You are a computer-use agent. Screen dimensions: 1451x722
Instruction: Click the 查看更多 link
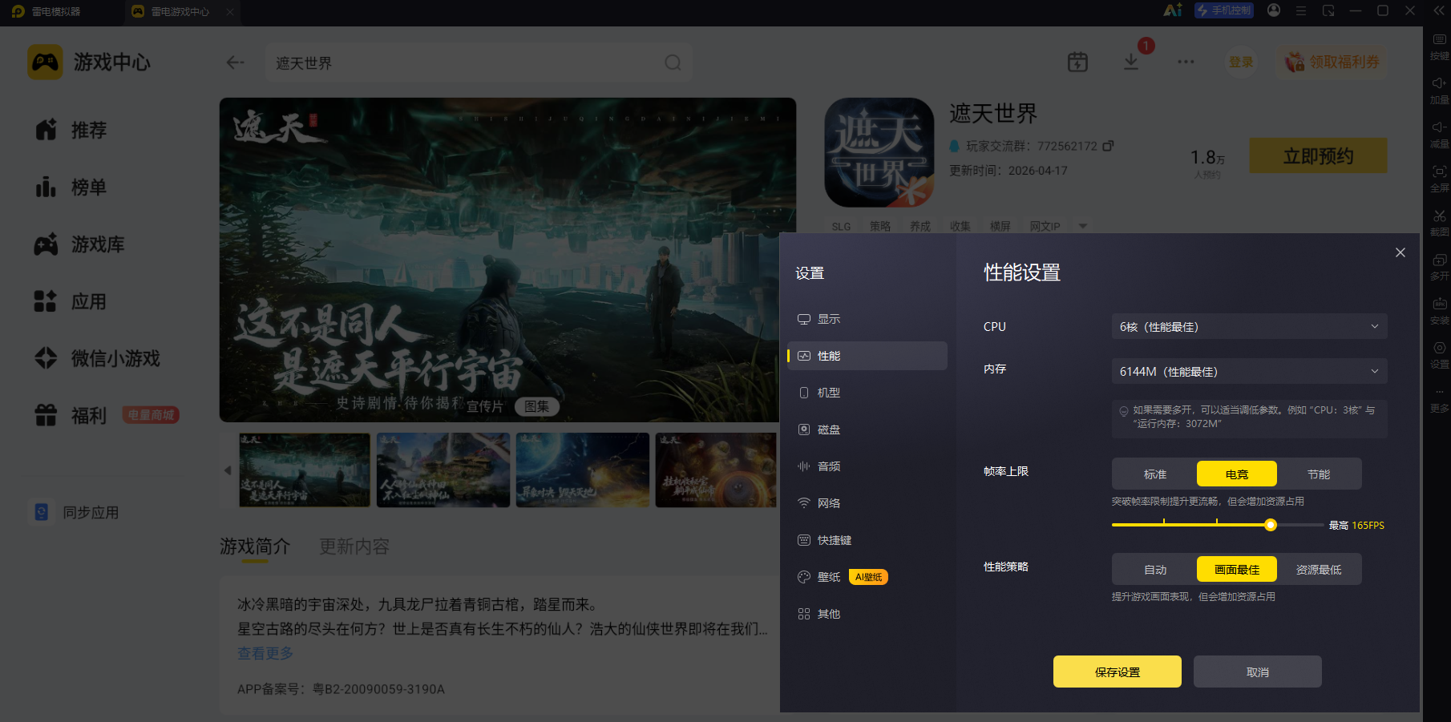265,653
